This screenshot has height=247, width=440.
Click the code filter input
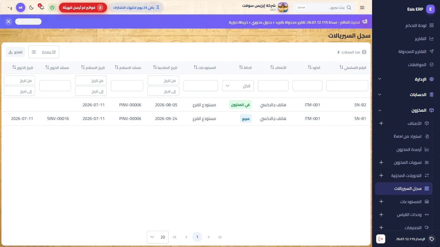tap(307, 86)
